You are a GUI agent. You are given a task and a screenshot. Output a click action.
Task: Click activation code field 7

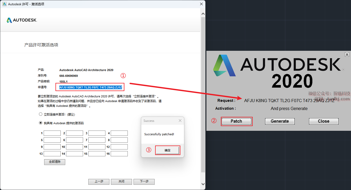click(97, 140)
